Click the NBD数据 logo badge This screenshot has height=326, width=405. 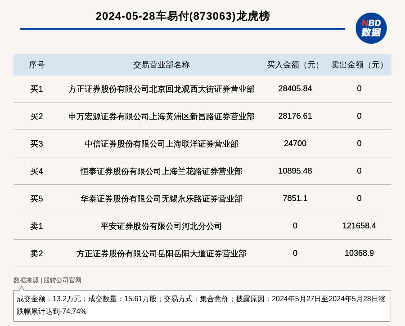[371, 28]
